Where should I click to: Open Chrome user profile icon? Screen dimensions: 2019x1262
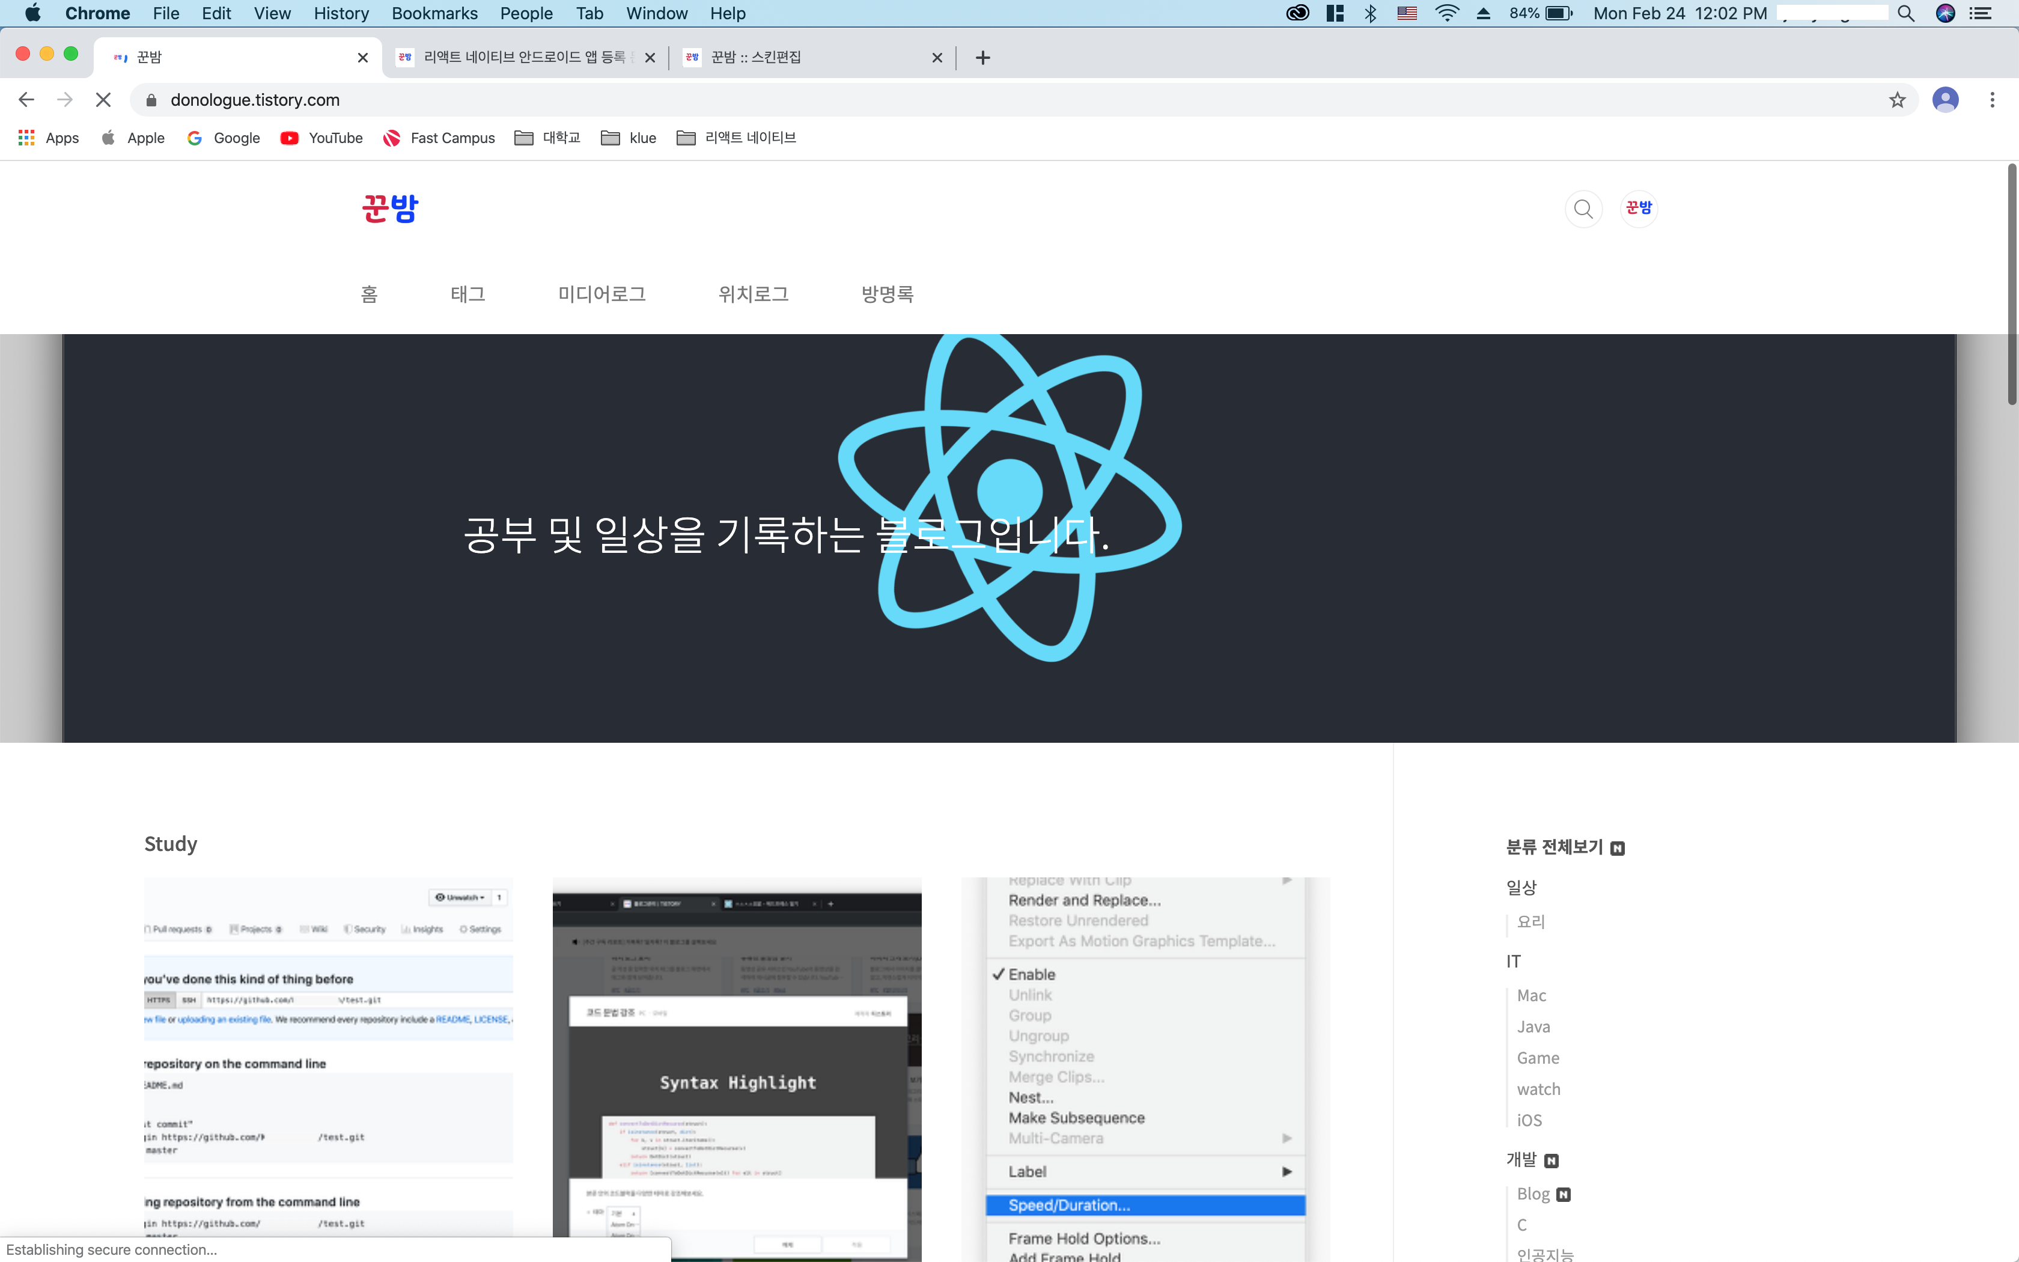pyautogui.click(x=1944, y=100)
